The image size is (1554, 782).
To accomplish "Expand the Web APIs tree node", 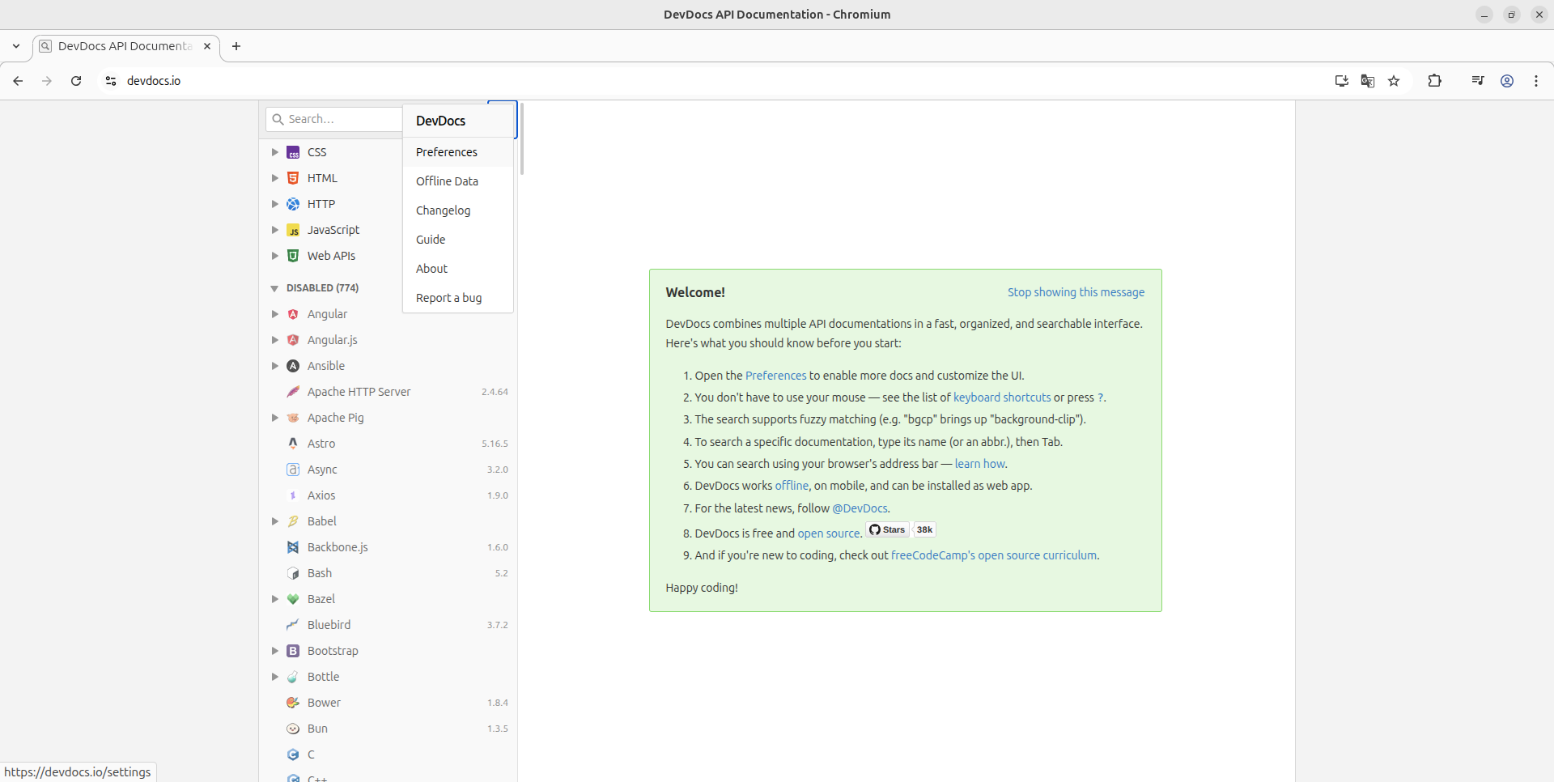I will [x=275, y=256].
